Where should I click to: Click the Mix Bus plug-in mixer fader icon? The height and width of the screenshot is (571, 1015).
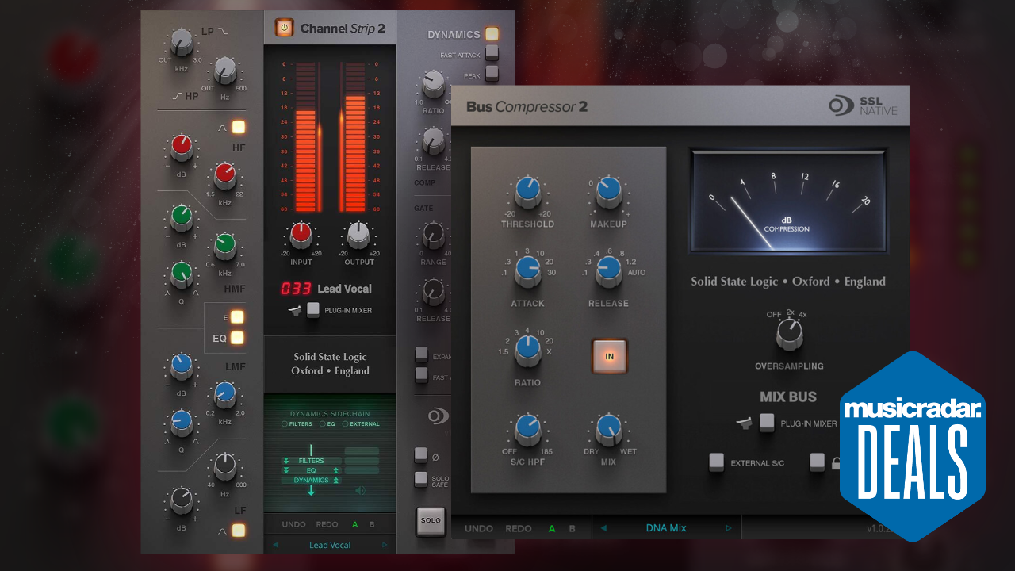coord(744,423)
